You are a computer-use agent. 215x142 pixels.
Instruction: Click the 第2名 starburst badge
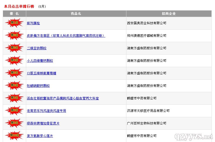click(x=14, y=35)
